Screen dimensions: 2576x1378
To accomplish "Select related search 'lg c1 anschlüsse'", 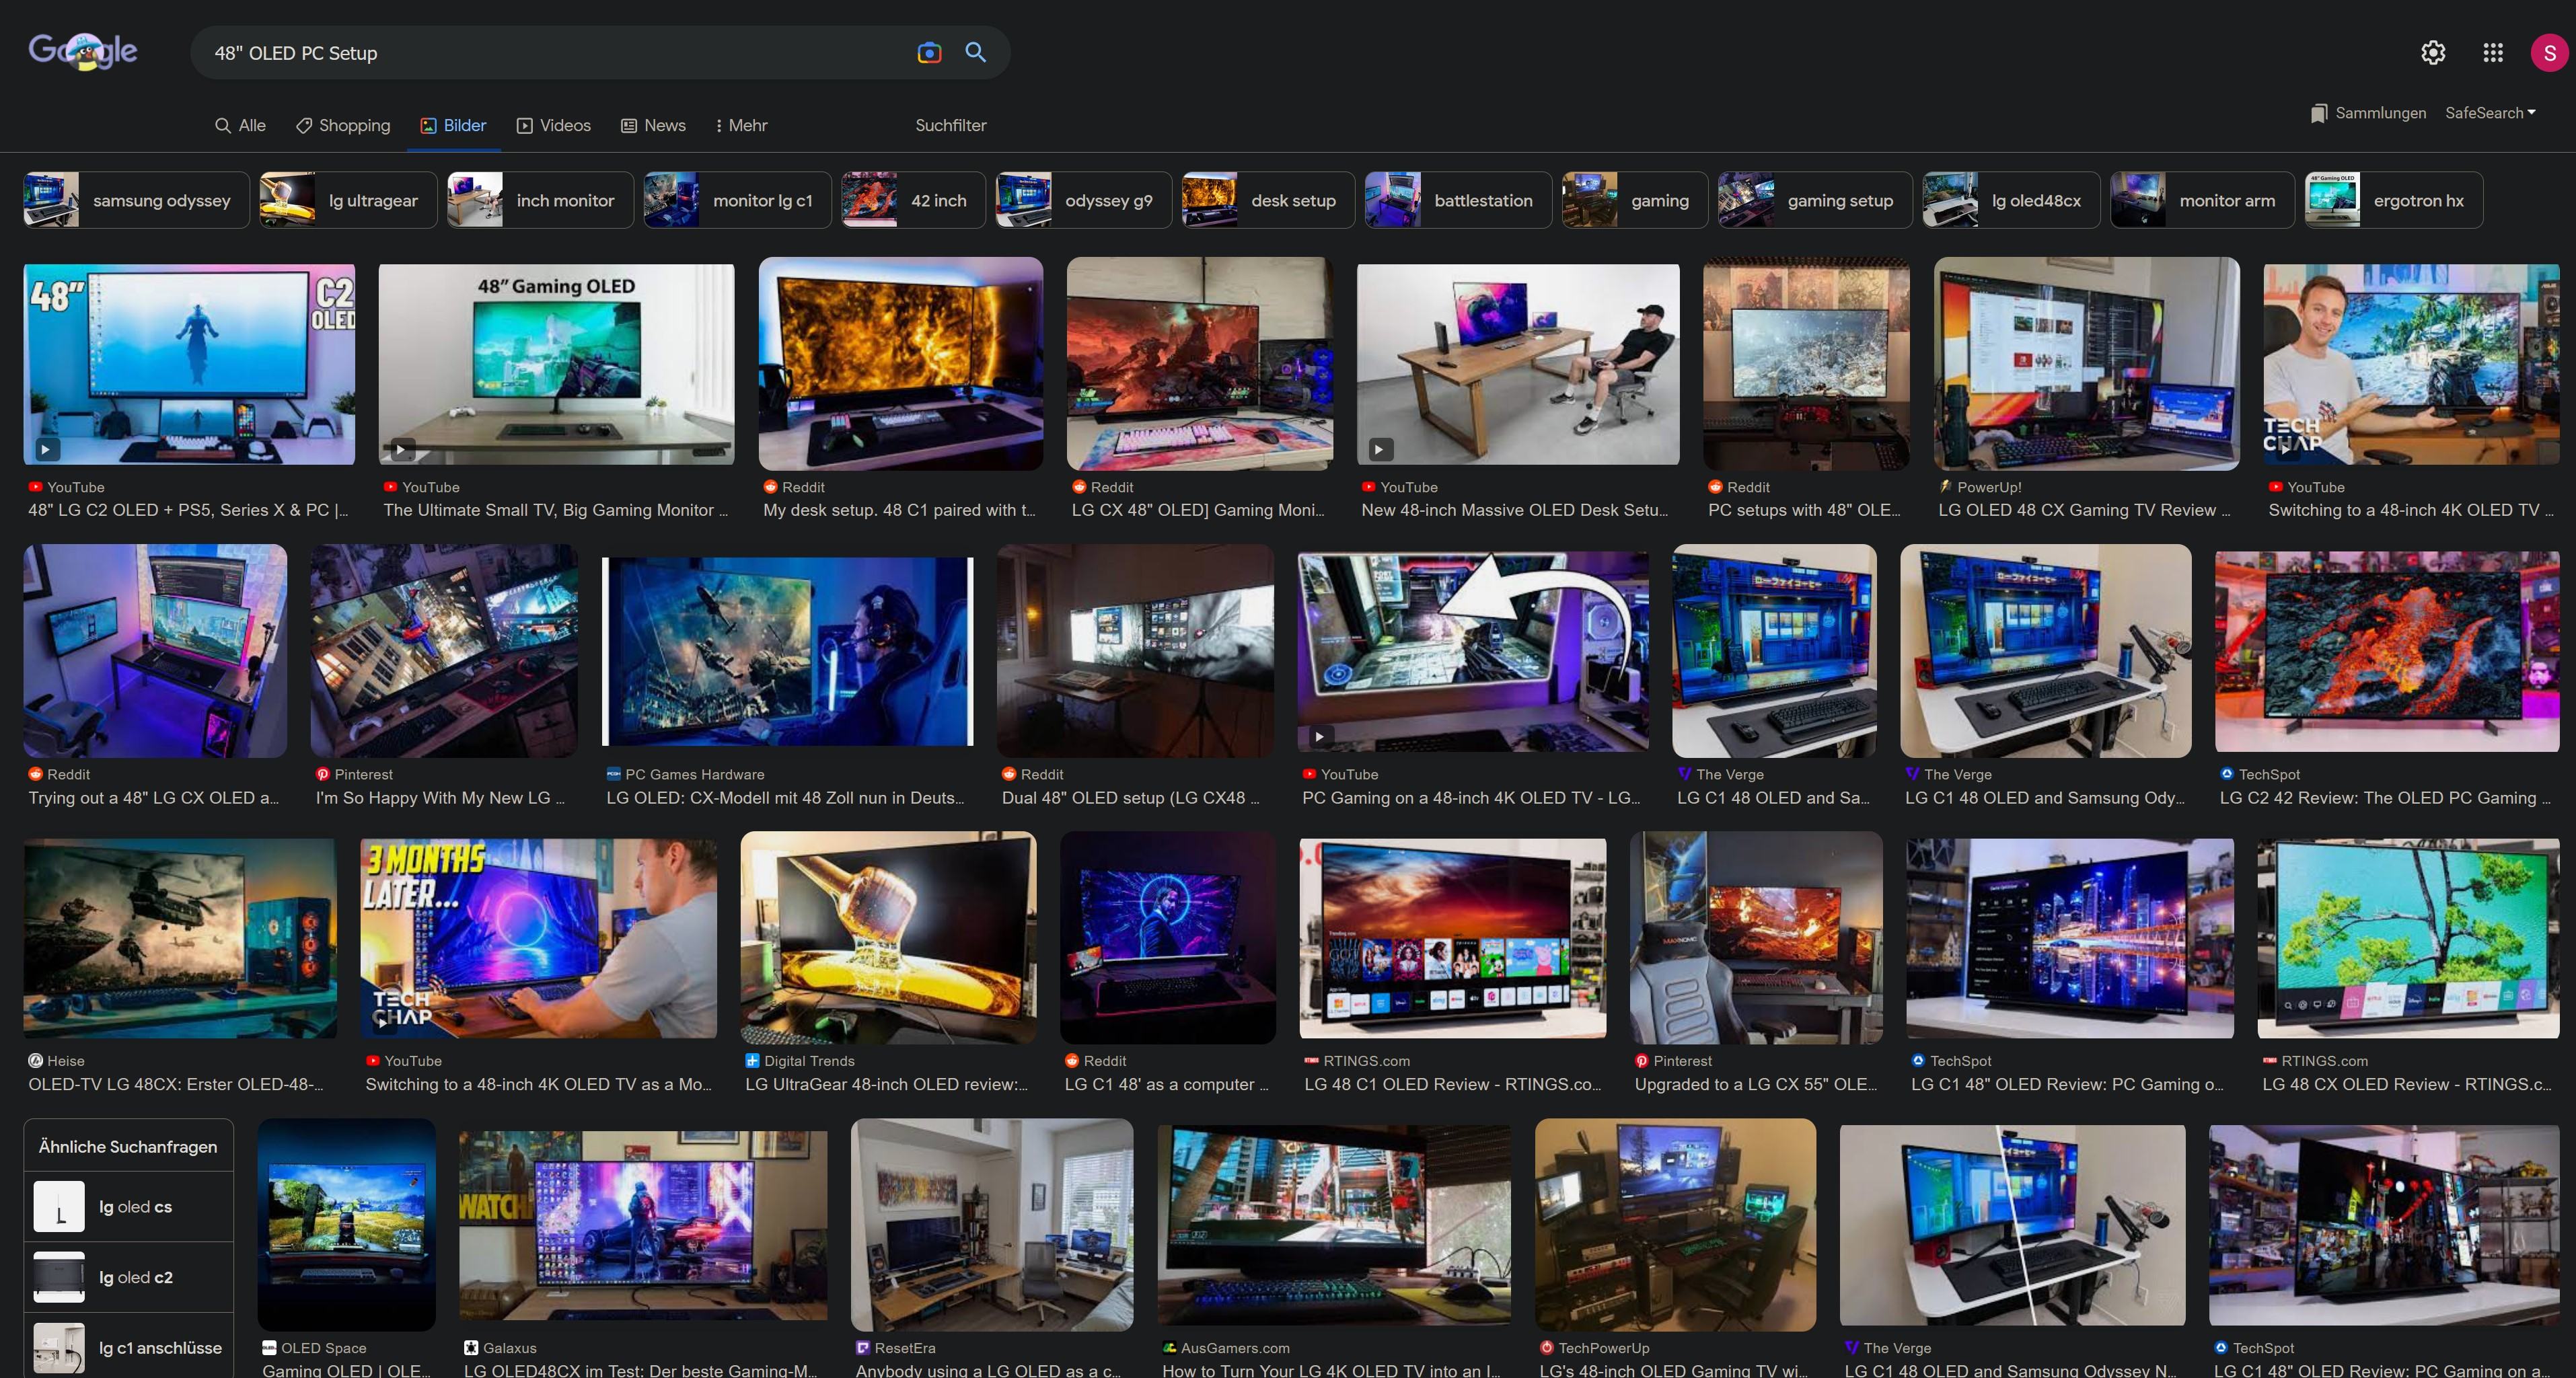I will click(x=128, y=1347).
